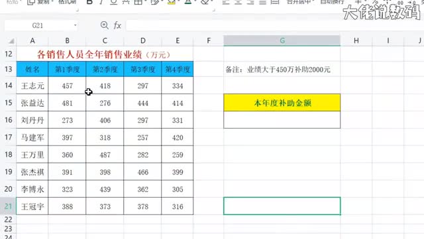Click the cell with value 444
The image size is (424, 239).
142,103
